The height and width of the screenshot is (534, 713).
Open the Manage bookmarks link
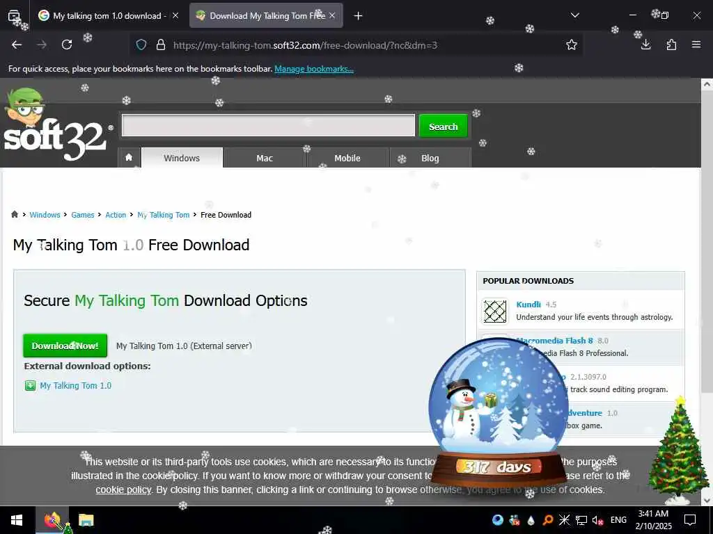coord(314,69)
